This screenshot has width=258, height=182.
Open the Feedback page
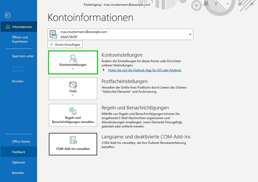19,152
